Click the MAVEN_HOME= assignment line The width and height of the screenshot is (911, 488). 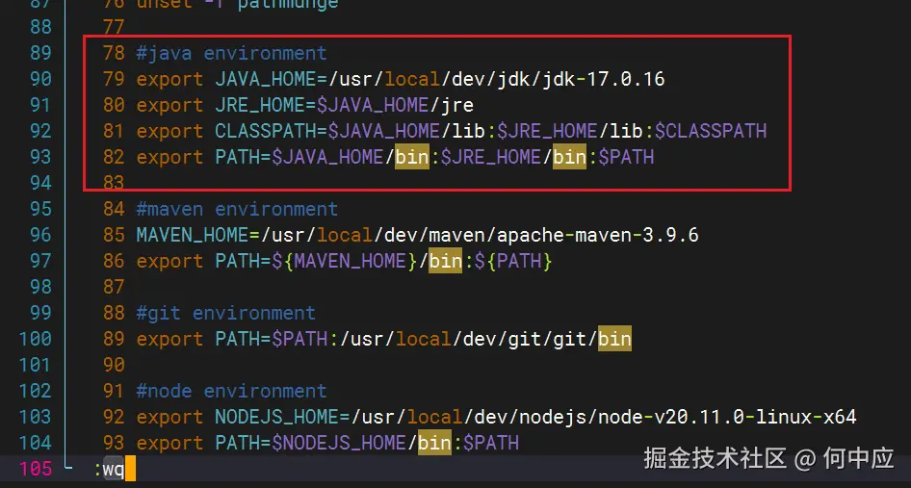tap(417, 235)
